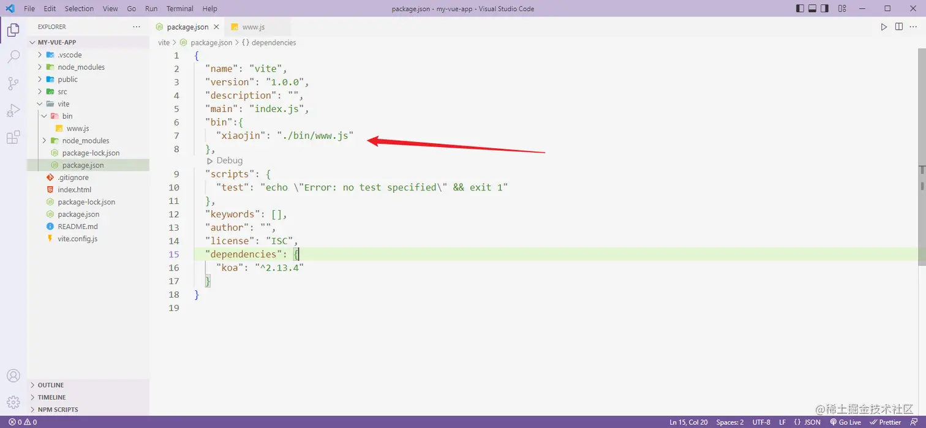Open vite.config.js in the explorer
The height and width of the screenshot is (428, 926).
click(x=88, y=238)
